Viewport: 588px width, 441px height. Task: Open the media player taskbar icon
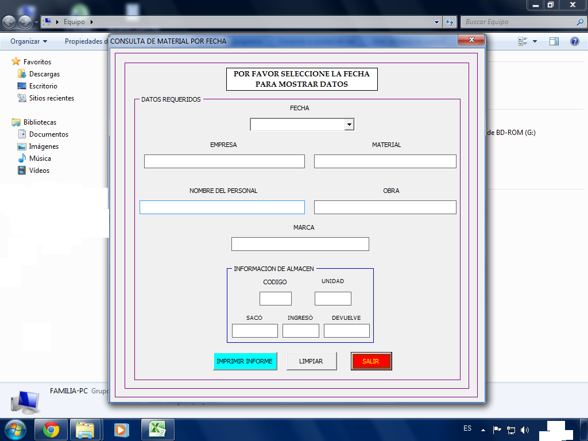(121, 430)
